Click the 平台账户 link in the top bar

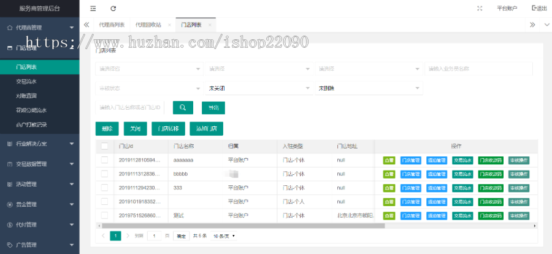coord(507,9)
